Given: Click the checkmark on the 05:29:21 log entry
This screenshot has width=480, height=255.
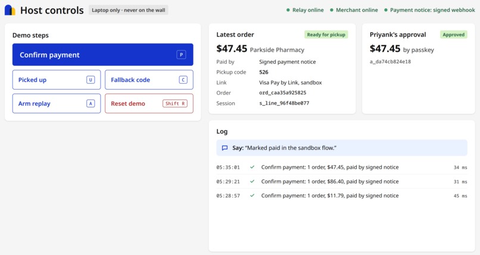Looking at the screenshot, I should [x=253, y=181].
